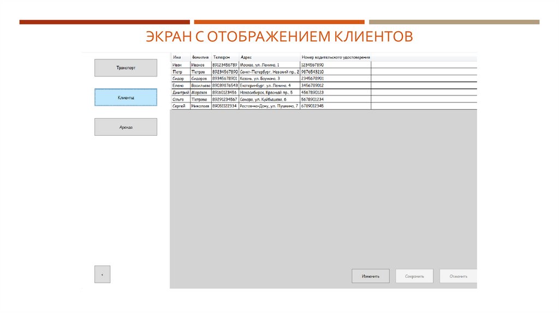
Task: Click the slide title Экран с отображением клиентов
Action: pyautogui.click(x=279, y=37)
